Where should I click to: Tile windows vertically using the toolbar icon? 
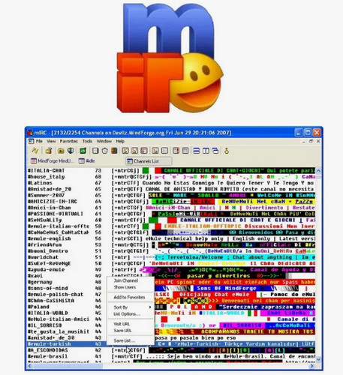click(x=206, y=151)
